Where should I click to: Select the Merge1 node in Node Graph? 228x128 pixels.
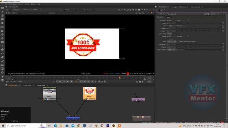pyautogui.click(x=73, y=118)
